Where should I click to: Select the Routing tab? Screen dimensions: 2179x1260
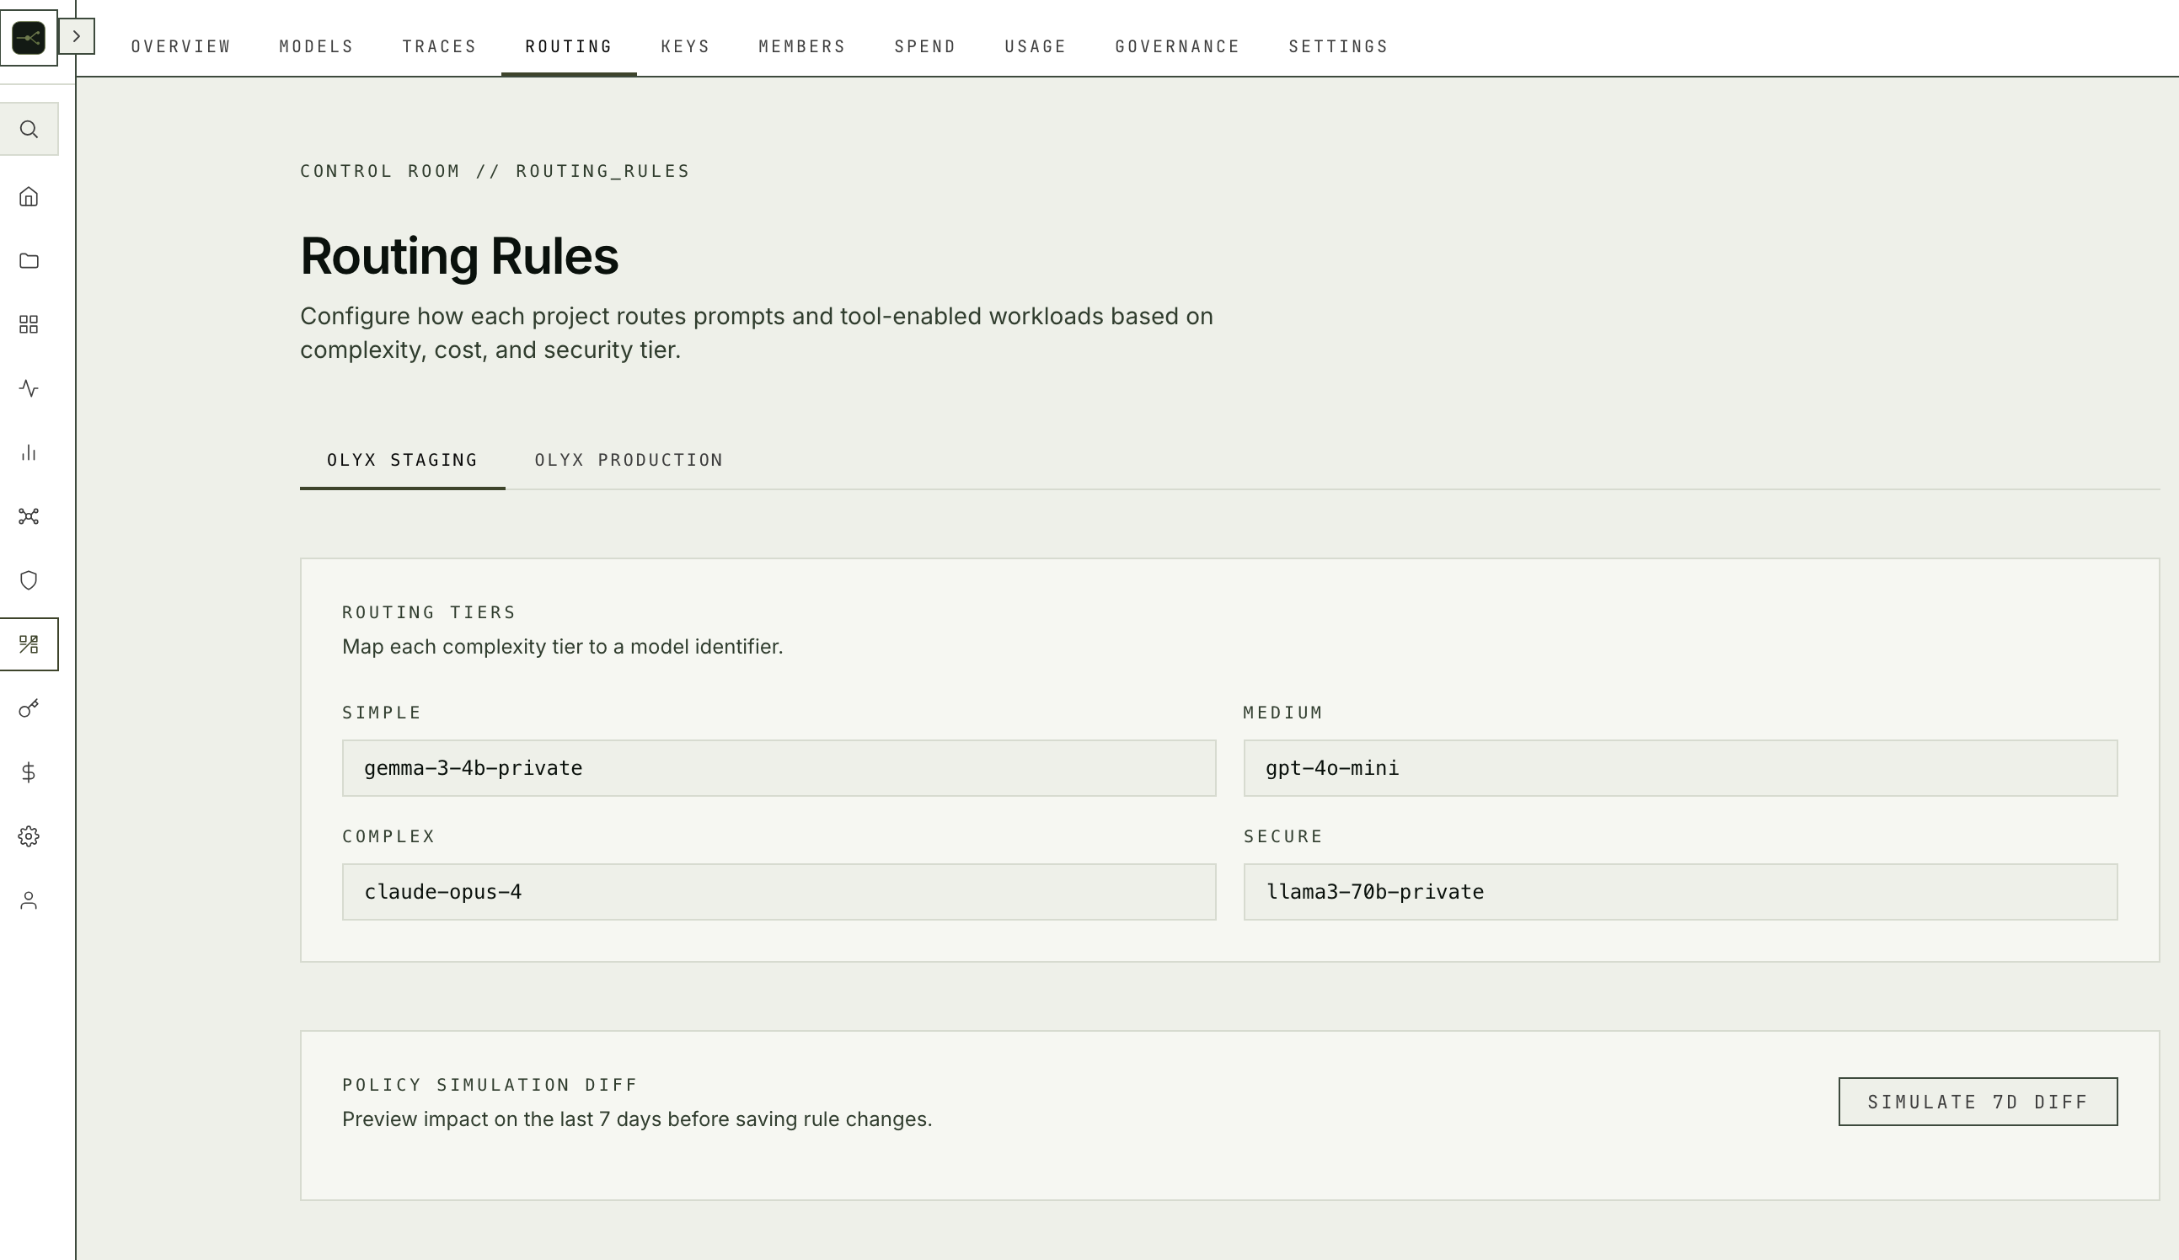coord(569,46)
